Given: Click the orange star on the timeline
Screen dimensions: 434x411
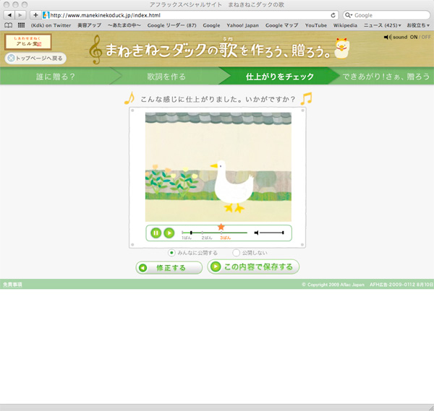Looking at the screenshot, I should pyautogui.click(x=221, y=227).
